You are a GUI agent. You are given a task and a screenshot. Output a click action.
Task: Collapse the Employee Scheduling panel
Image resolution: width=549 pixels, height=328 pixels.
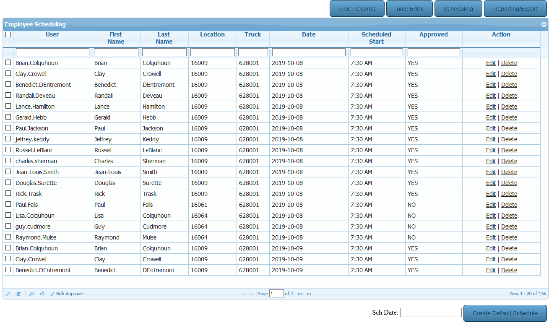pyautogui.click(x=544, y=24)
